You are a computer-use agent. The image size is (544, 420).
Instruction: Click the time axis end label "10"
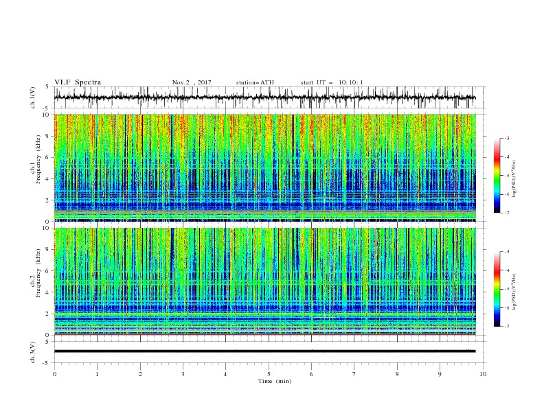tap(483, 374)
